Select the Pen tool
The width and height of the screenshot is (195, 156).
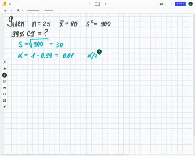[4, 63]
